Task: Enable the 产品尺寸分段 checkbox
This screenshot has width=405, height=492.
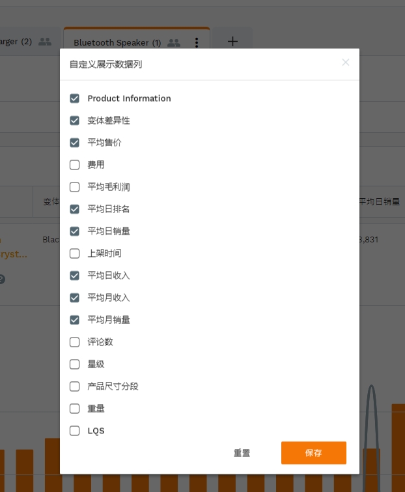Action: (75, 386)
